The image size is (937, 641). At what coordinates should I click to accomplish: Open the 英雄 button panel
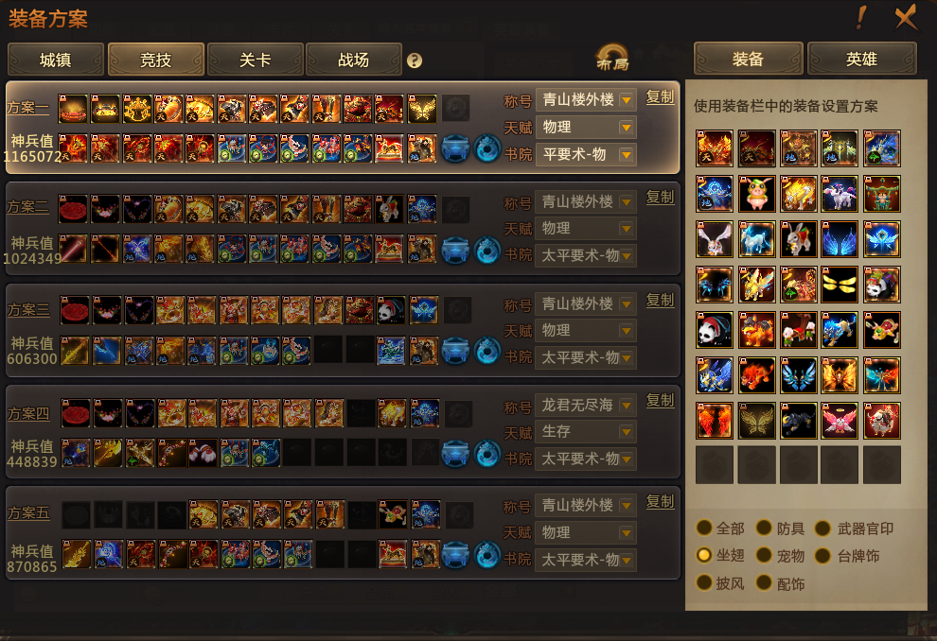(861, 59)
